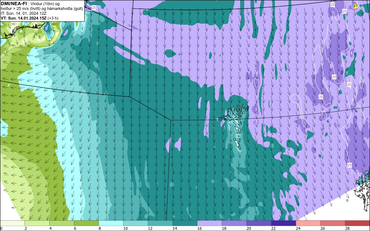Viewport: 370px width, 231px height.
Task: Click the 4–6 m/s green legend swatch
Action: coord(61,223)
